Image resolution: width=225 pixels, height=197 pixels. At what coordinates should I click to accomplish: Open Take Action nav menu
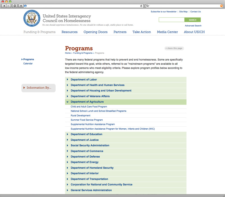pos(142,32)
